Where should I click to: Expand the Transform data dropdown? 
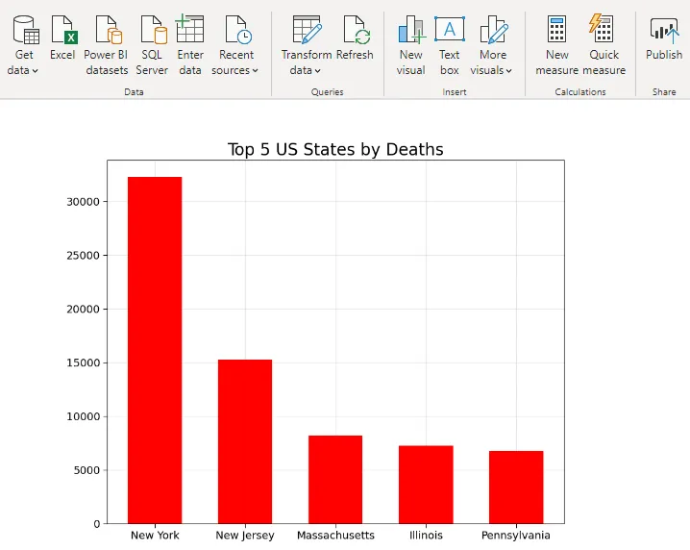click(306, 70)
